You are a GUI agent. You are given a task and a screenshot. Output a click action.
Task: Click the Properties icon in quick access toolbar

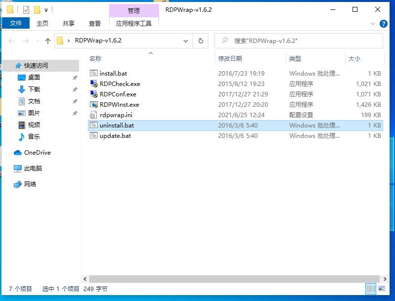click(26, 10)
